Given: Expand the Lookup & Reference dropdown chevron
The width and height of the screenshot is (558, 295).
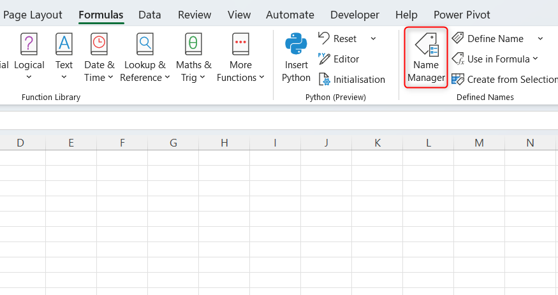Looking at the screenshot, I should pyautogui.click(x=167, y=77).
